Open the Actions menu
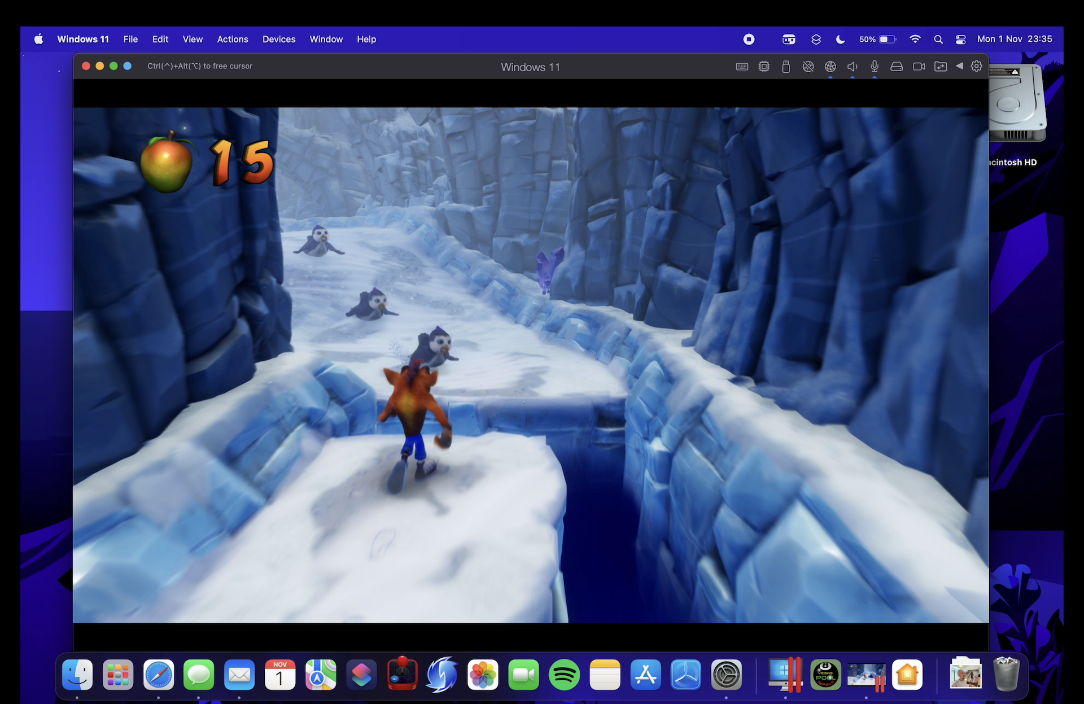1084x704 pixels. (233, 39)
